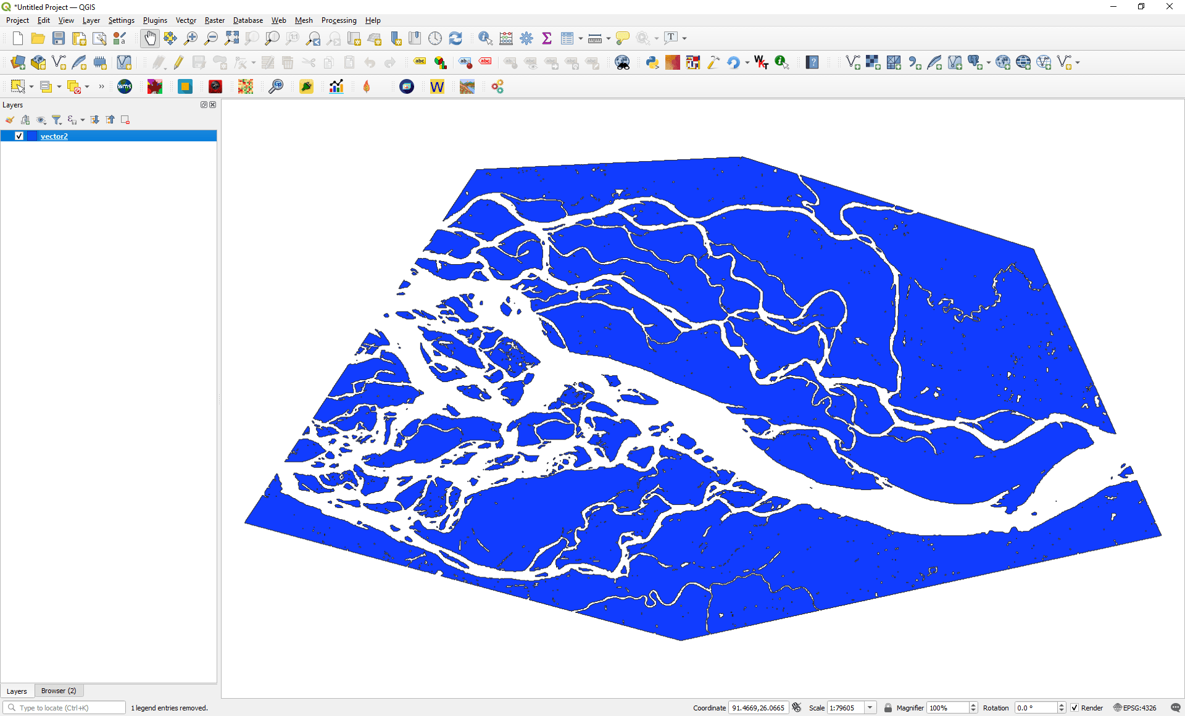Open the Python Console icon
Viewport: 1185px width, 716px height.
pyautogui.click(x=652, y=62)
